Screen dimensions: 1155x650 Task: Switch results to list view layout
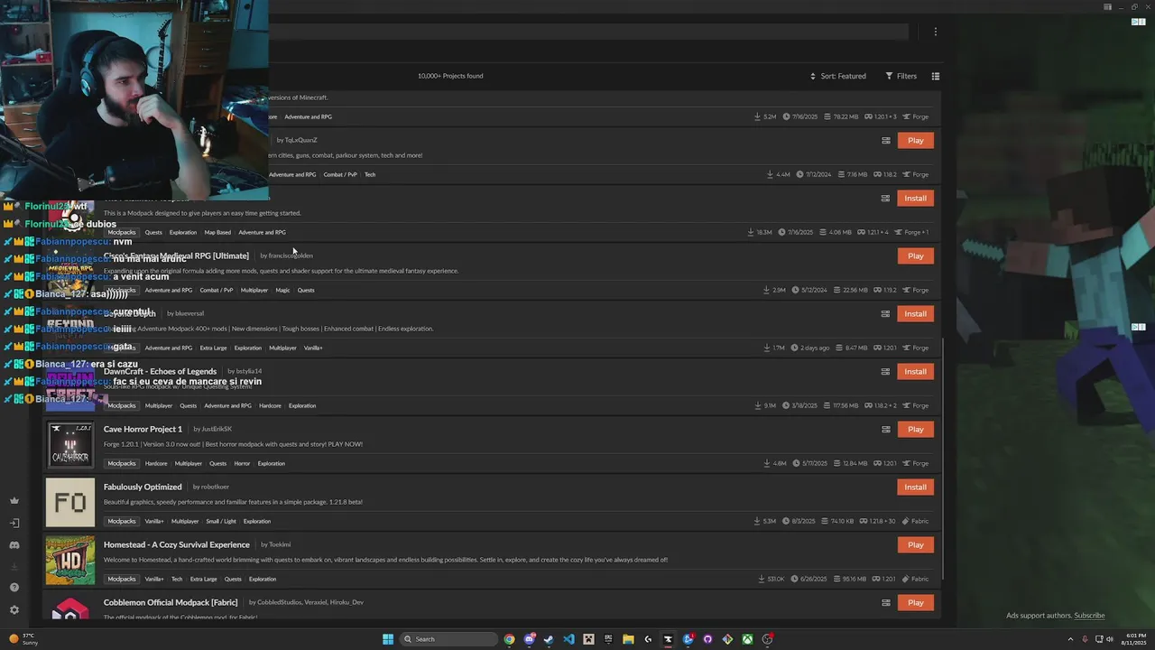click(x=936, y=76)
